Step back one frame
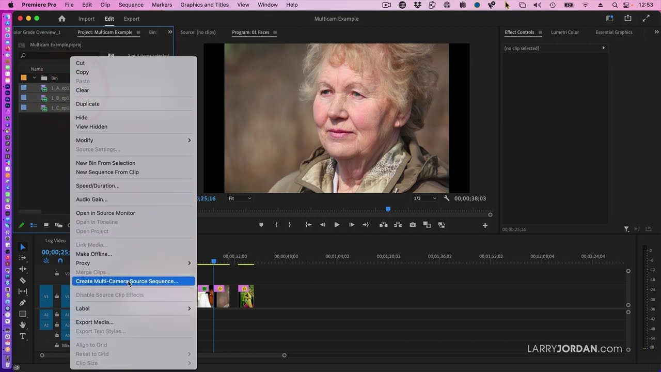This screenshot has height=372, width=661. [323, 225]
